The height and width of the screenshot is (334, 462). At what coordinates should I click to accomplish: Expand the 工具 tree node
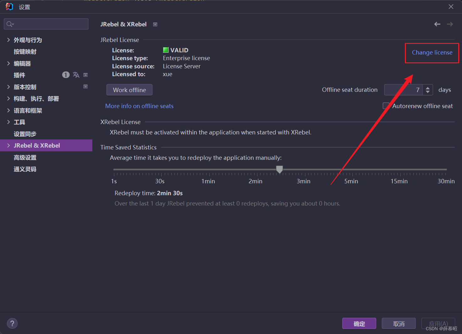8,122
